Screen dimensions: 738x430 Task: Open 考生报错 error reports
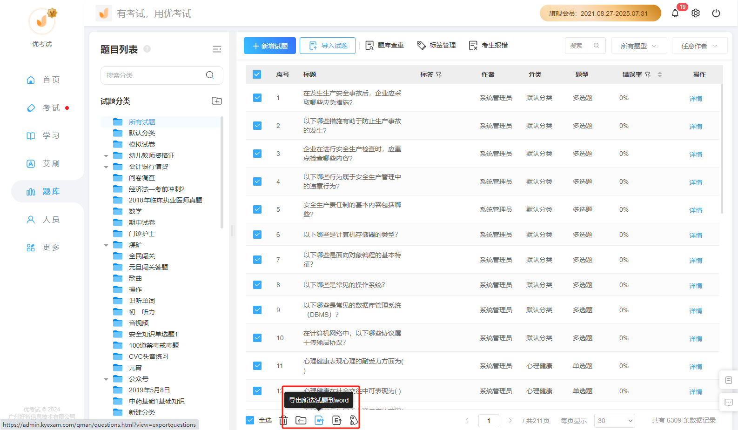(489, 45)
